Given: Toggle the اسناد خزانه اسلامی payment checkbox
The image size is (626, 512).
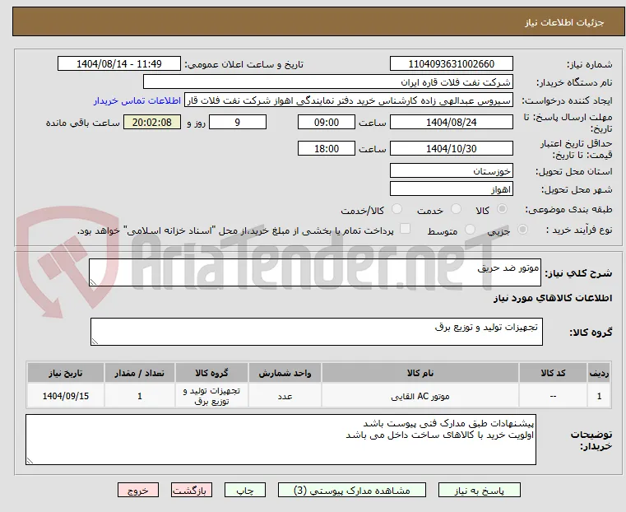Looking at the screenshot, I should (405, 229).
